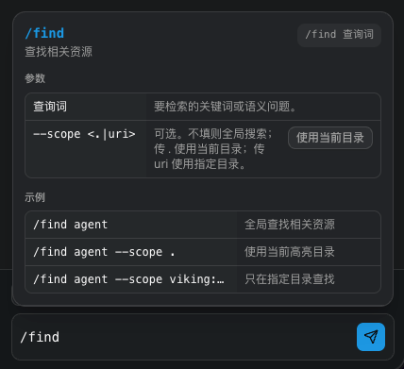Select the 查询词 parameter name cell
The height and width of the screenshot is (369, 404).
coord(86,107)
